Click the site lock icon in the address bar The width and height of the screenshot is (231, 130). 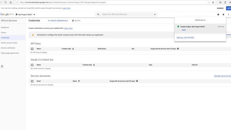17,3
